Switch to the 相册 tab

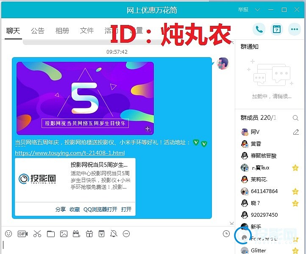point(62,30)
